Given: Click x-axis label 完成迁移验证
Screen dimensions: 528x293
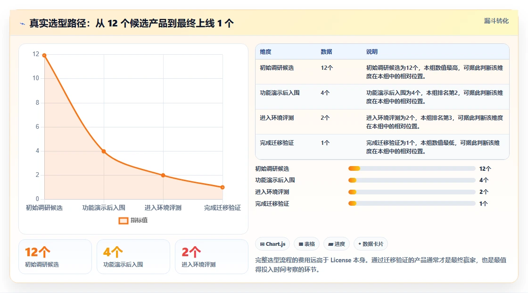Looking at the screenshot, I should coord(222,208).
